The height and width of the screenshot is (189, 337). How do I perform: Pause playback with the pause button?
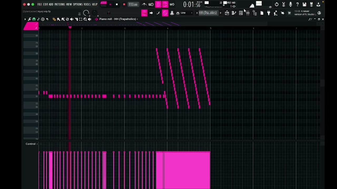point(110,4)
